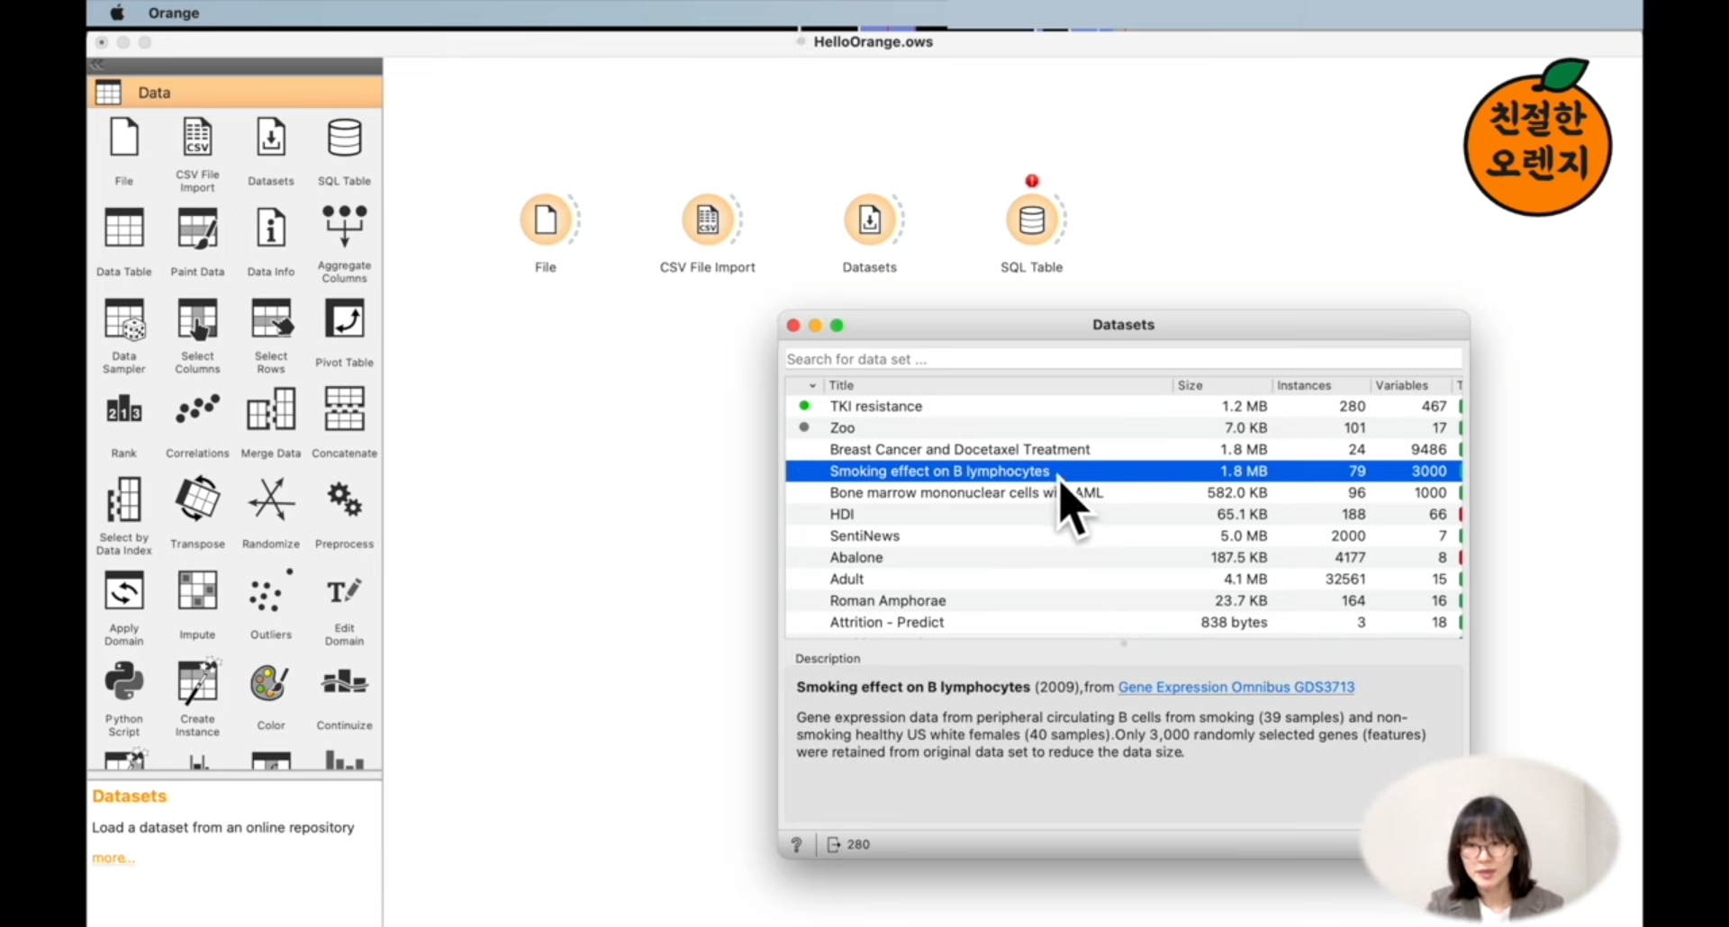Image resolution: width=1729 pixels, height=927 pixels.
Task: Select Smoking effect on B lymphocytes row
Action: (1123, 471)
